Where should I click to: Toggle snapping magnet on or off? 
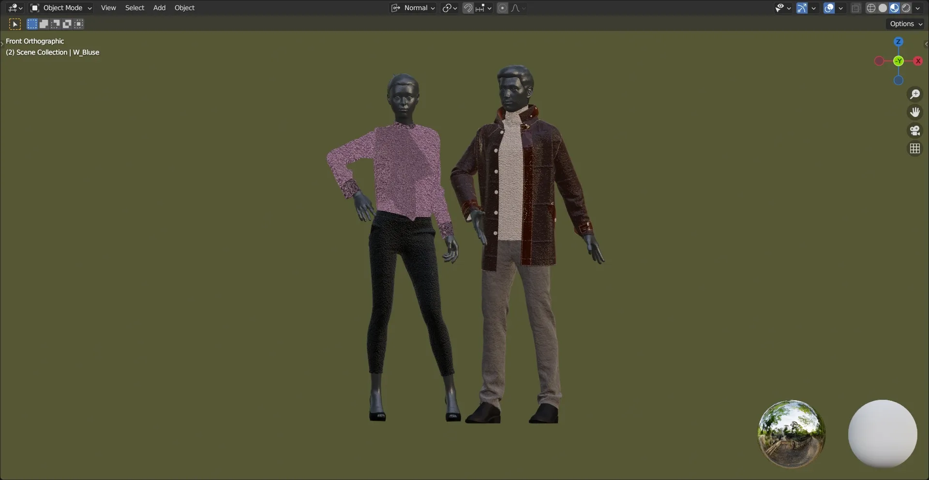(468, 8)
